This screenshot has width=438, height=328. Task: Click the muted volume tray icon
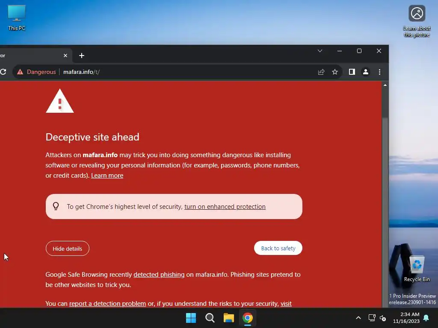pos(383,318)
